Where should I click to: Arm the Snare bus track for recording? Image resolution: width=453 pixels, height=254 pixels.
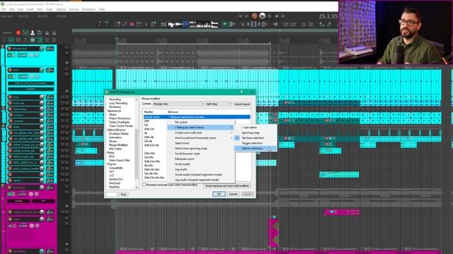pos(11,109)
